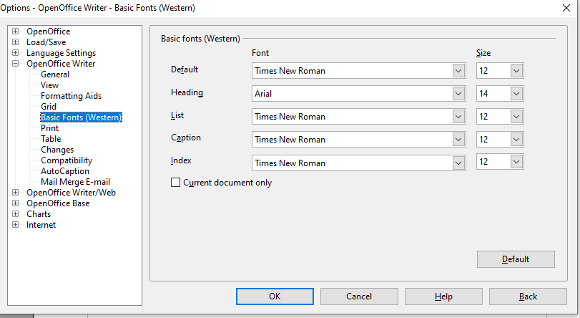Expand the OpenOffice Writer/Web node
Image resolution: width=580 pixels, height=318 pixels.
[15, 193]
